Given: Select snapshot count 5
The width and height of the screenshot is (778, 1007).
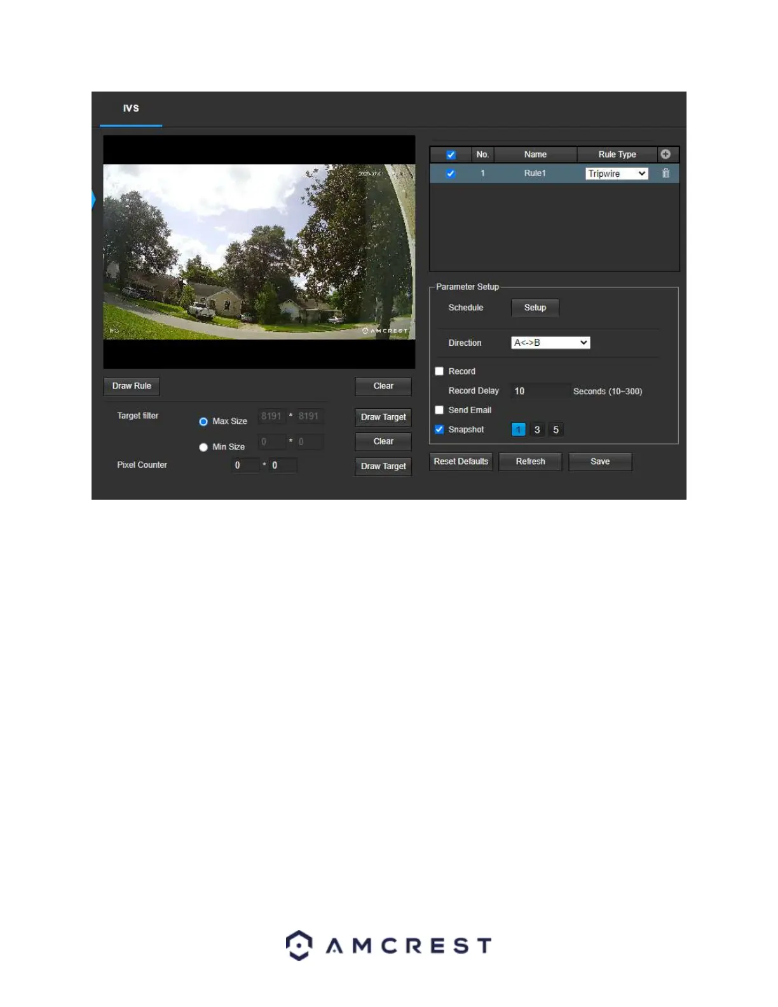Looking at the screenshot, I should coord(556,430).
